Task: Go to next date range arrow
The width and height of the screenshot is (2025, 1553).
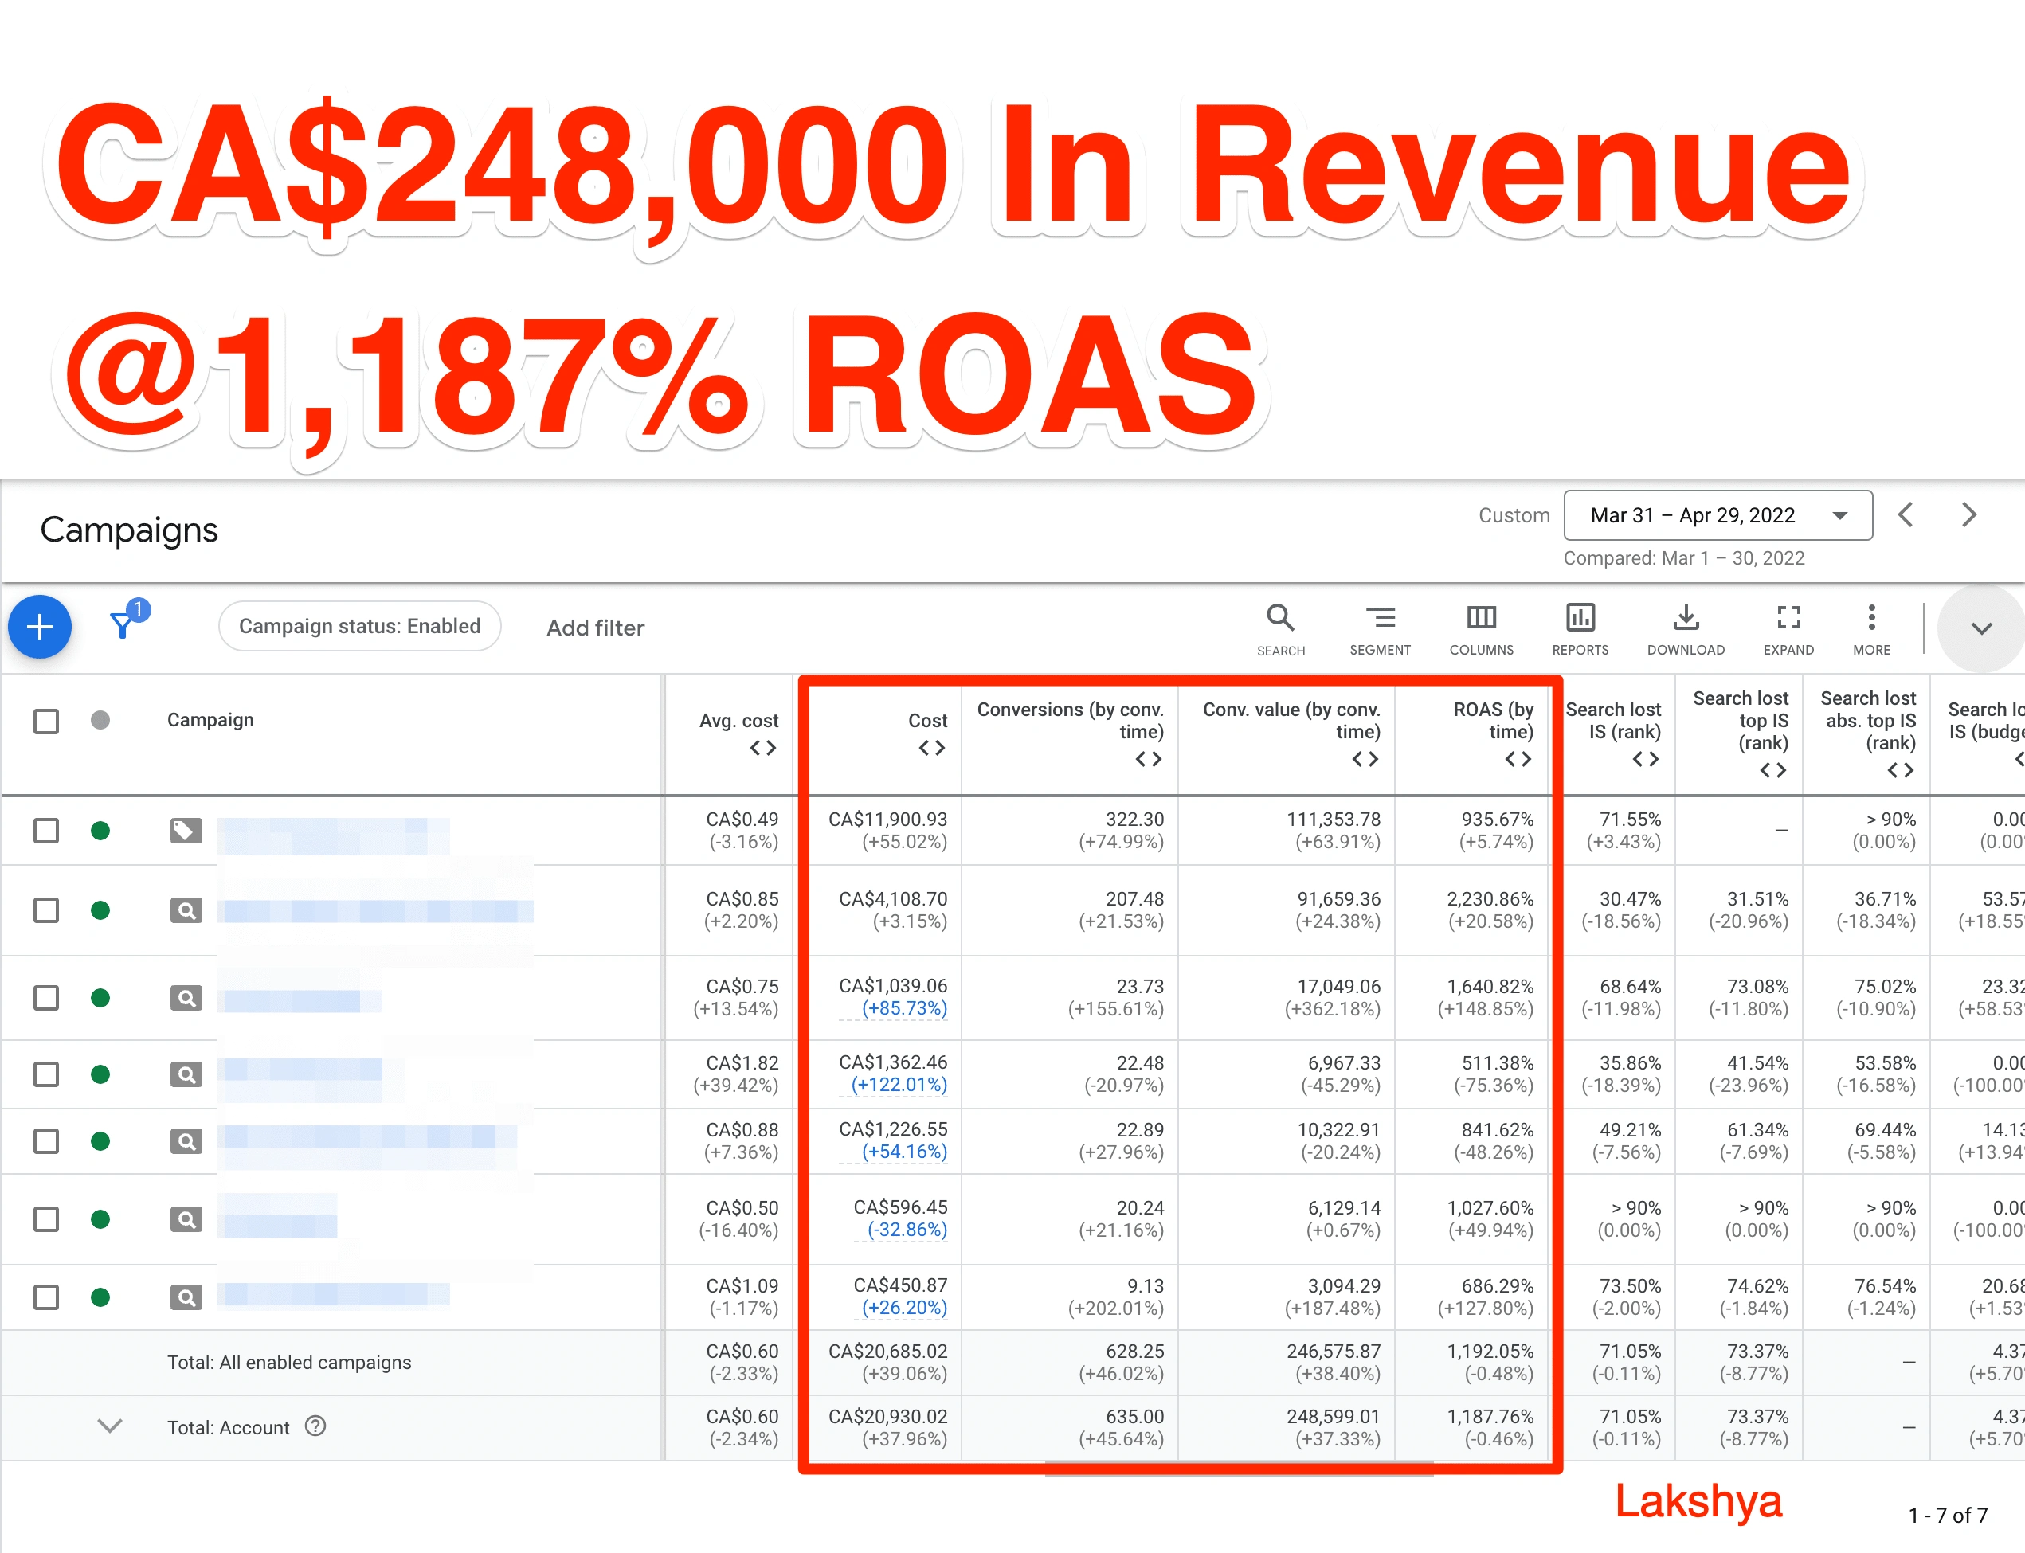Action: click(x=1969, y=515)
